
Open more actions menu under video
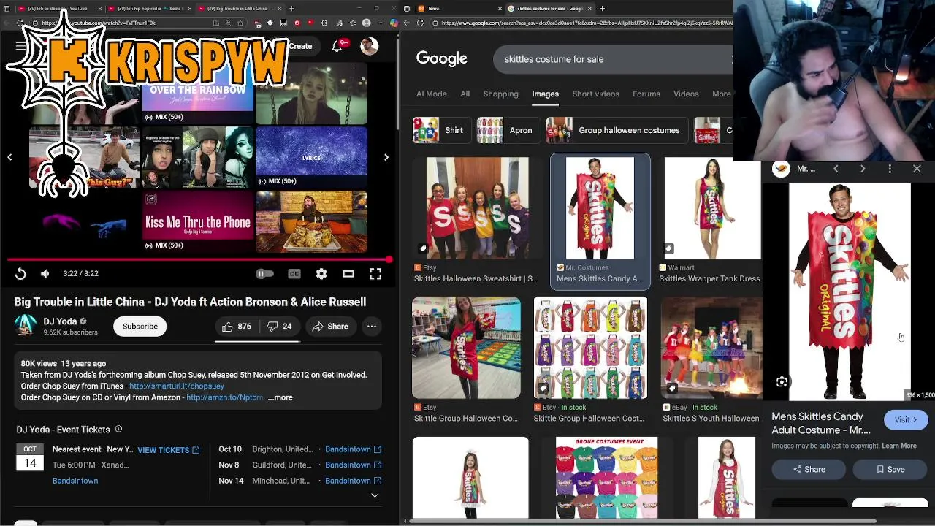(x=372, y=327)
